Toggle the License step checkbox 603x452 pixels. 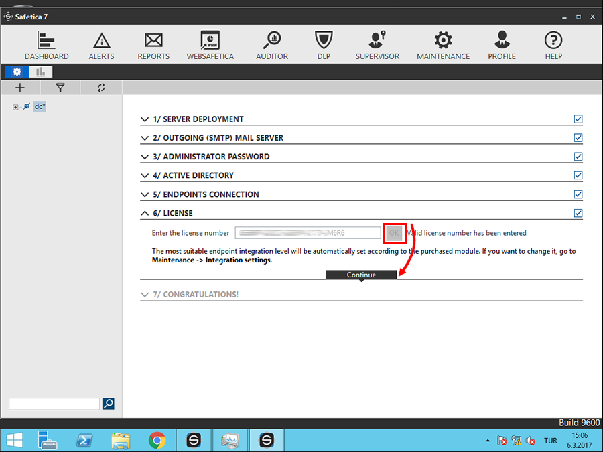coord(578,213)
